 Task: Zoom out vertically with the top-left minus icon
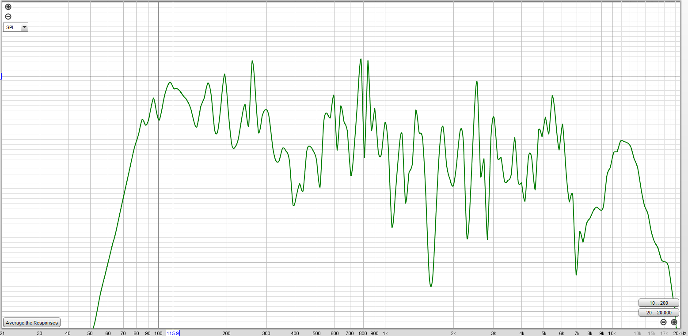point(8,17)
